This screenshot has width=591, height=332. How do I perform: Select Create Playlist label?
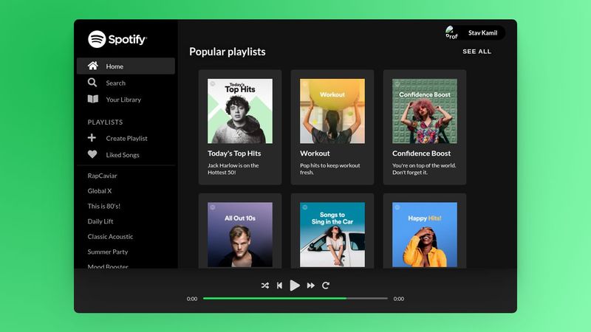[x=126, y=138]
